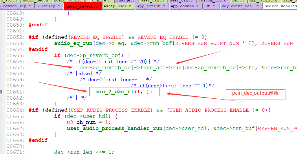297x154 pixels.
Task: Open the App_common.c tab
Action: tap(185, 6)
